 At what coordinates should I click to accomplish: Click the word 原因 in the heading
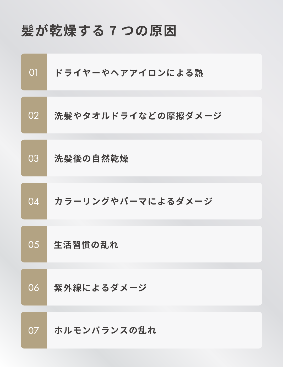[x=163, y=31]
